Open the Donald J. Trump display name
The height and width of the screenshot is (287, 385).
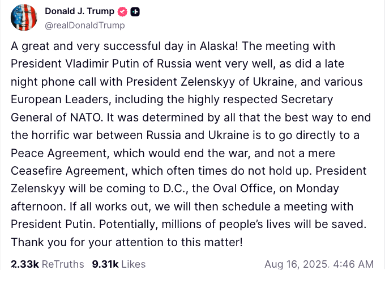click(80, 11)
